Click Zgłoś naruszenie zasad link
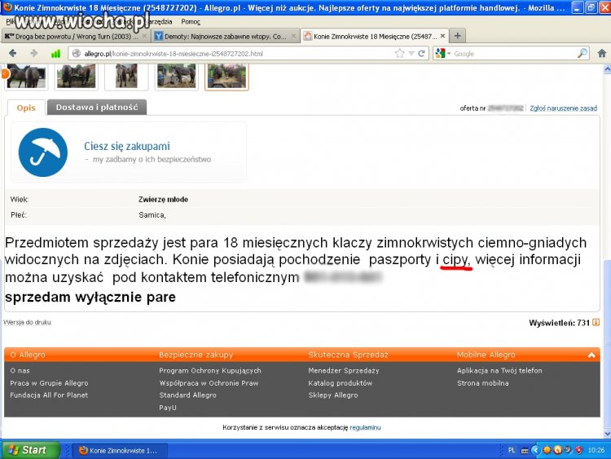The image size is (611, 459). (563, 108)
